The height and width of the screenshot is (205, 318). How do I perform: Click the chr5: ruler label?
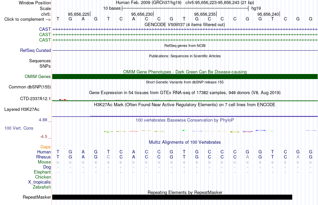46,14
